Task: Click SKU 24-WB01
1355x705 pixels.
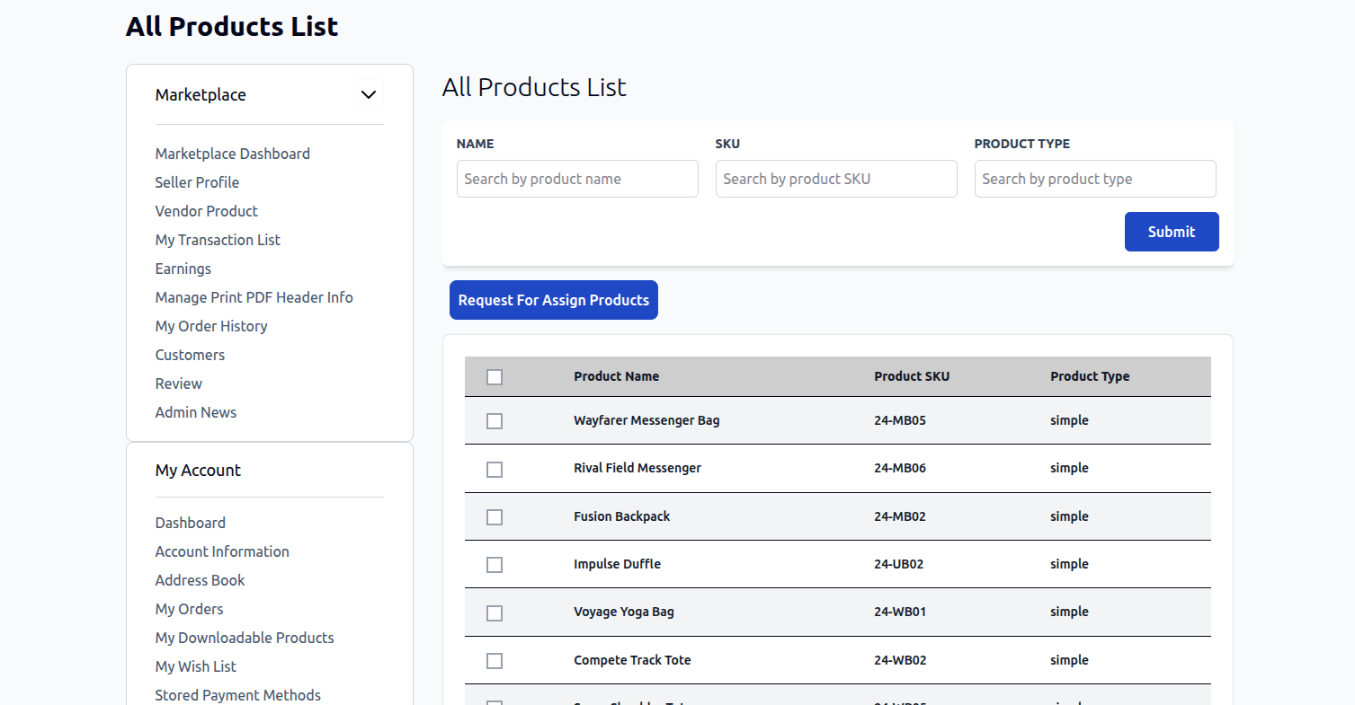Action: coord(900,612)
